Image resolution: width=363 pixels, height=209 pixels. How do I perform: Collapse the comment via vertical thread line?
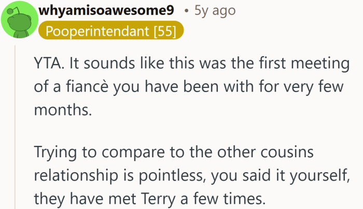[x=16, y=129]
